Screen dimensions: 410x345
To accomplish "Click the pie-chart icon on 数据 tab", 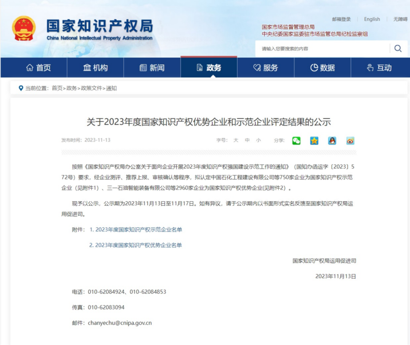I will coord(314,67).
